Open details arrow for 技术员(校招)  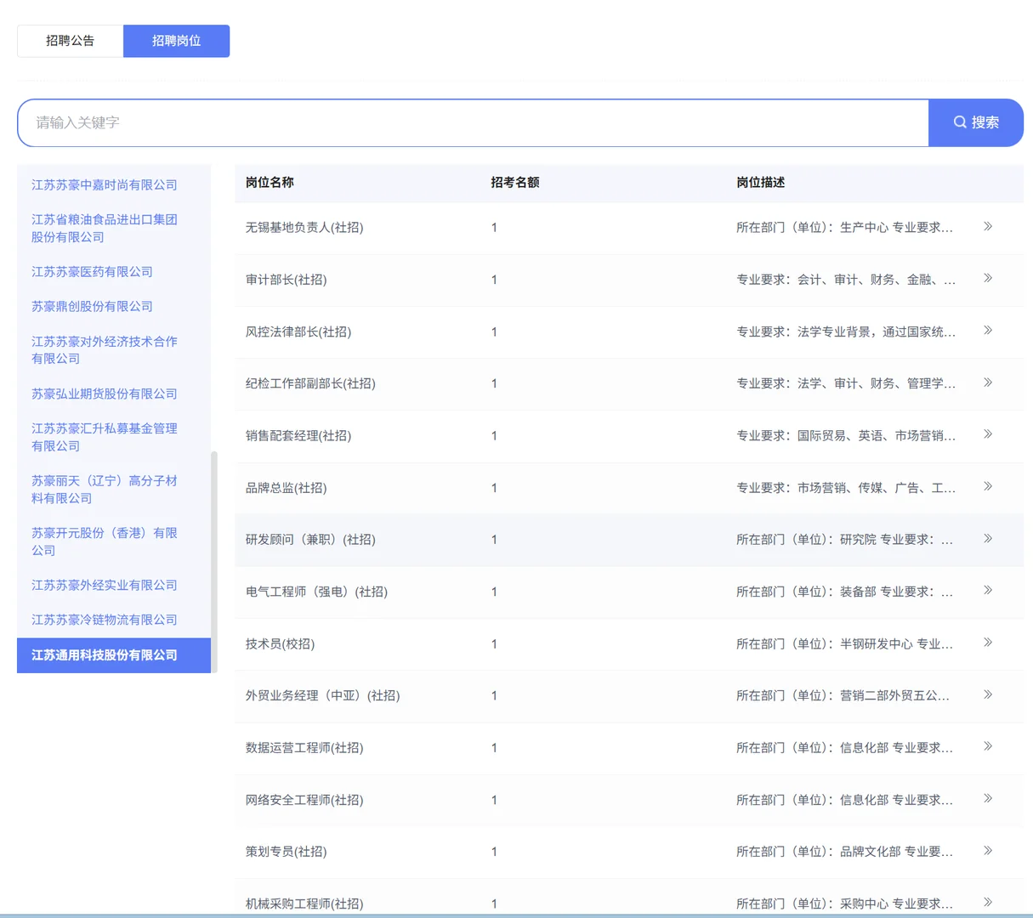(x=988, y=643)
